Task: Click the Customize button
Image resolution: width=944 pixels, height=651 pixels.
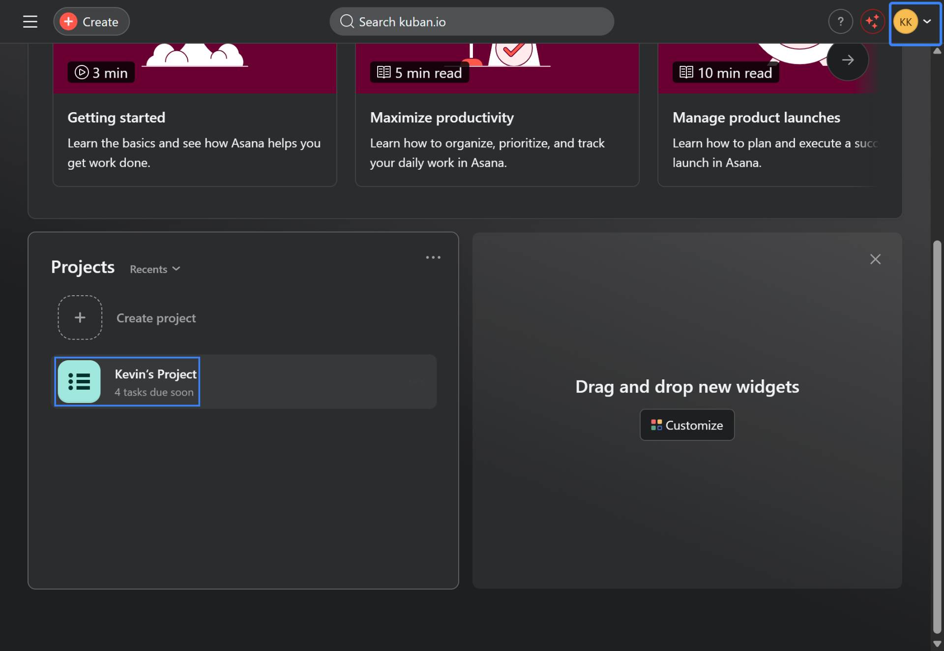Action: (x=687, y=425)
